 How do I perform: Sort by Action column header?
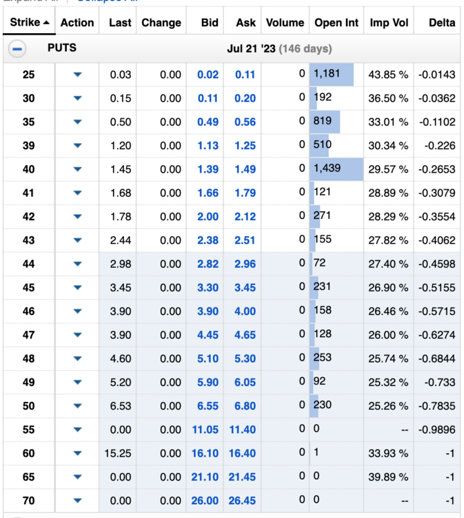coord(77,23)
